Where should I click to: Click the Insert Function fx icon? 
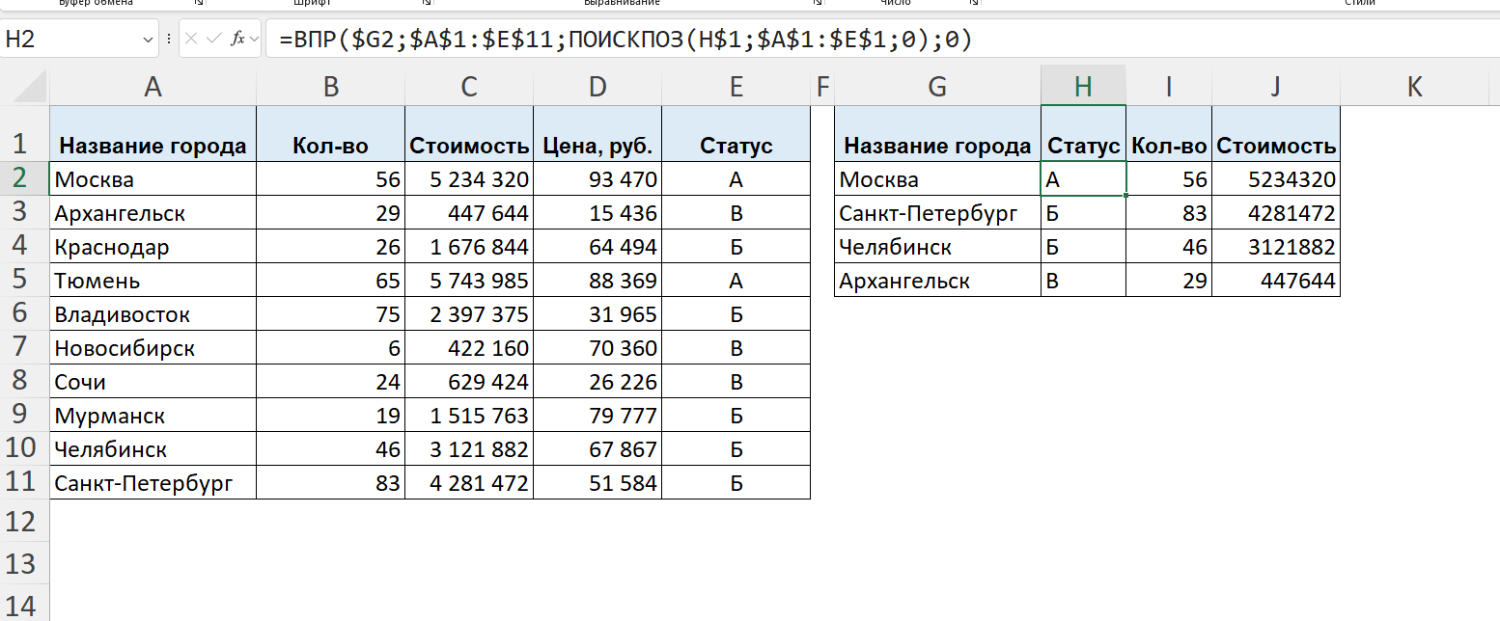pos(237,40)
